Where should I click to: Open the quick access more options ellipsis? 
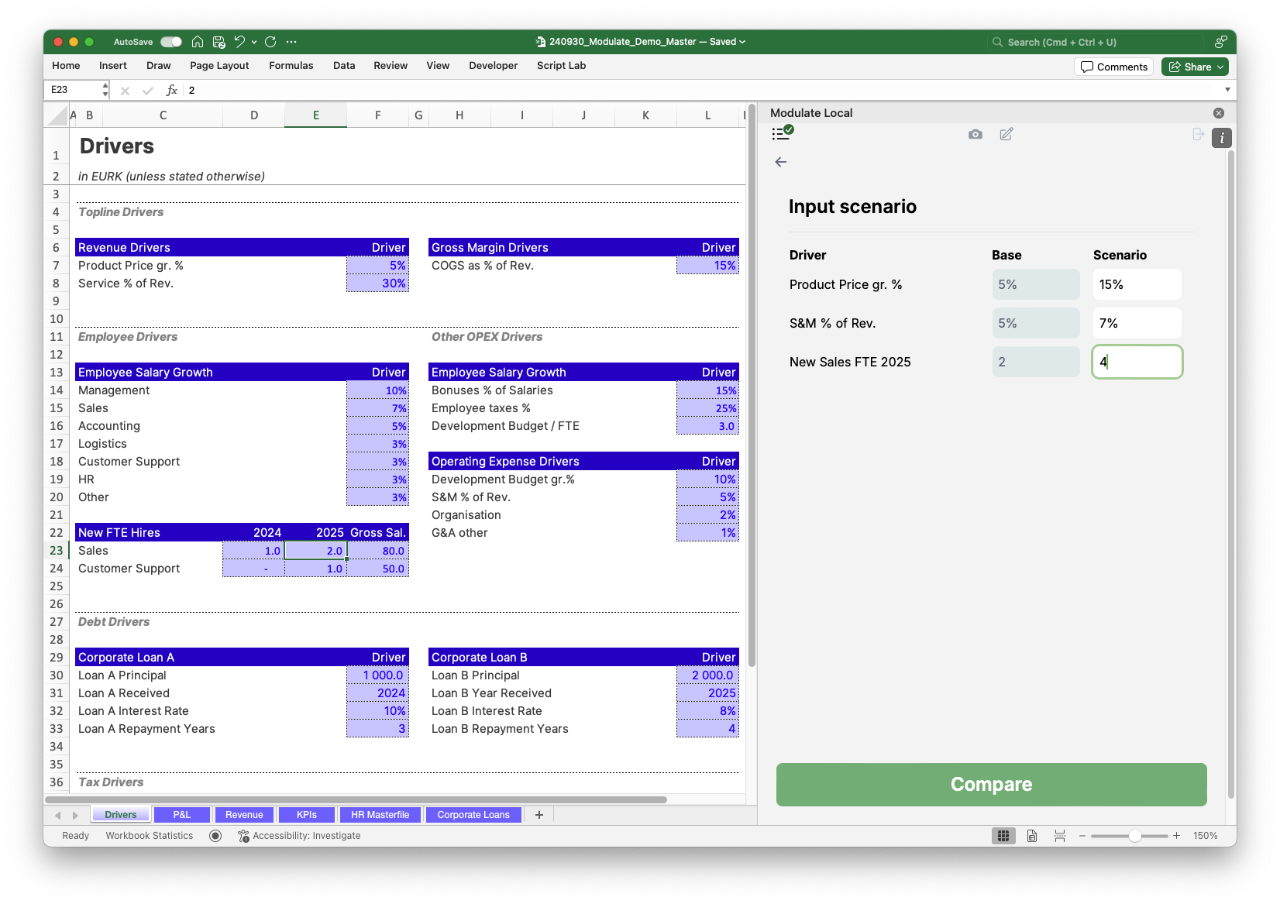tap(291, 42)
